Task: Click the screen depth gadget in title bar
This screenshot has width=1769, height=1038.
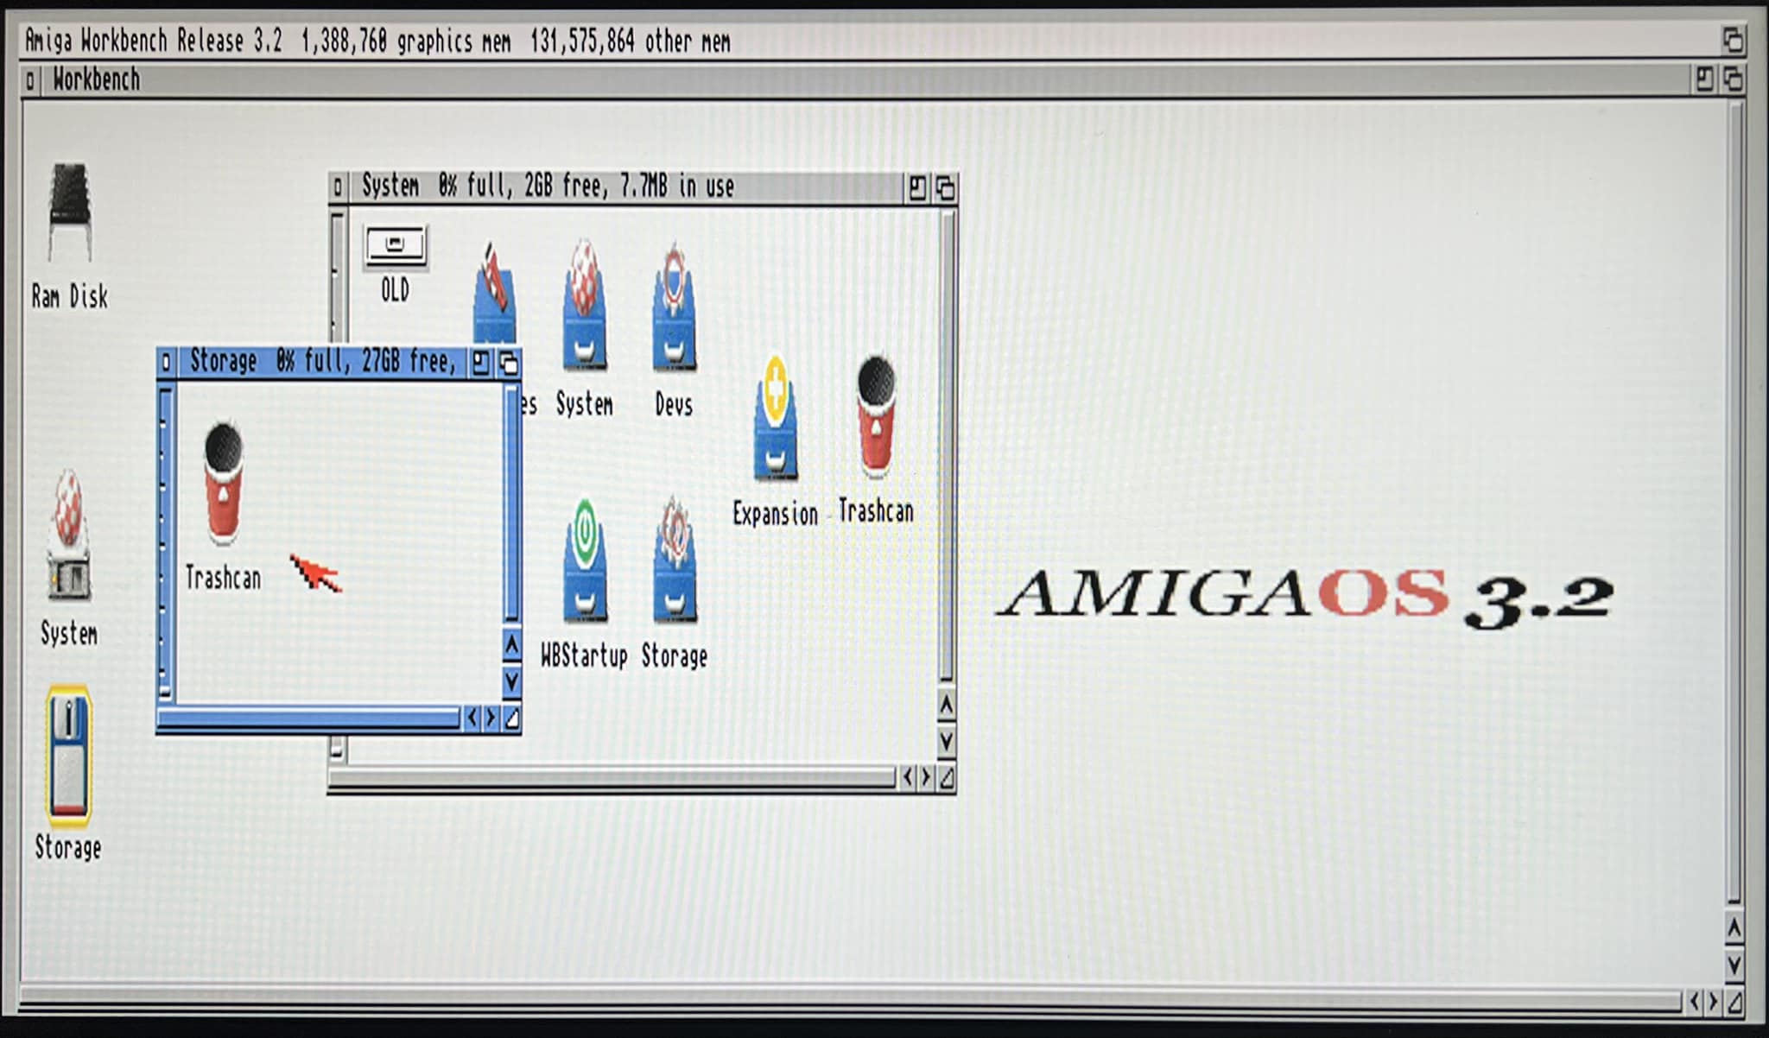Action: click(x=1733, y=41)
